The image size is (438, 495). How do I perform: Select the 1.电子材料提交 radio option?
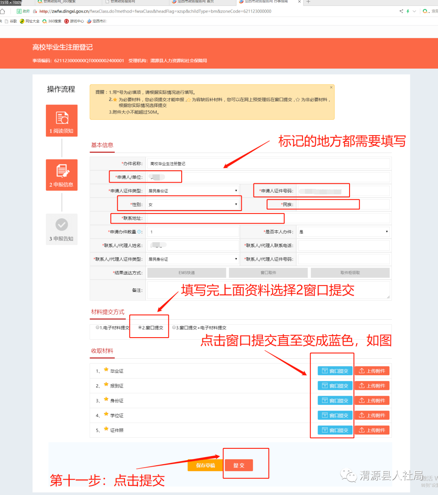pyautogui.click(x=97, y=327)
